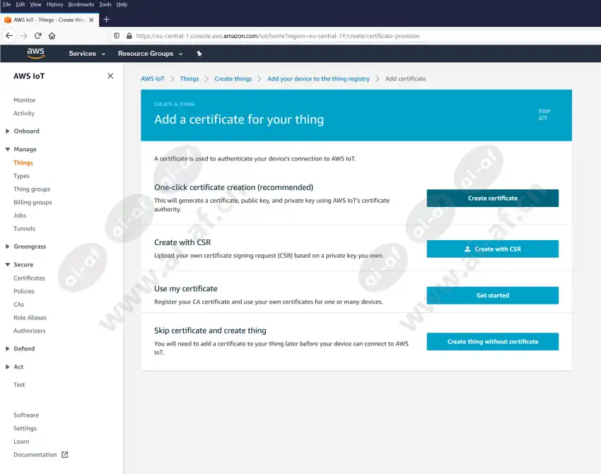Click the tracking protection shield icon
Screen dimensions: 601x474
117,35
